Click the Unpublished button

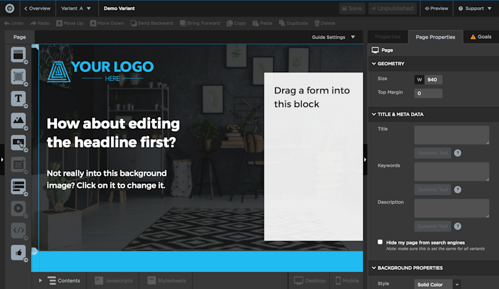pos(393,8)
